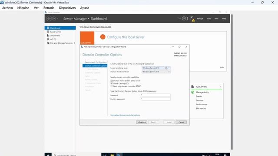Viewport: 278px width, 156px height.
Task: Click Hide link in welcome tile
Action: coord(222,68)
